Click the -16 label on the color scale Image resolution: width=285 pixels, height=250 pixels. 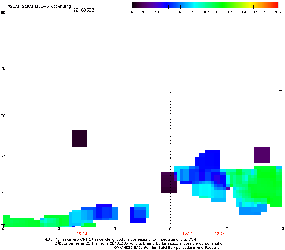point(131,12)
